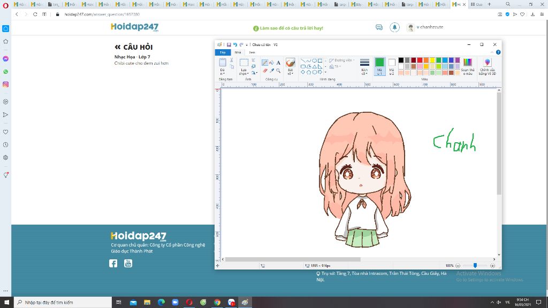The height and width of the screenshot is (308, 548).
Task: Expand the shapes gallery more arrow
Action: coord(325,72)
